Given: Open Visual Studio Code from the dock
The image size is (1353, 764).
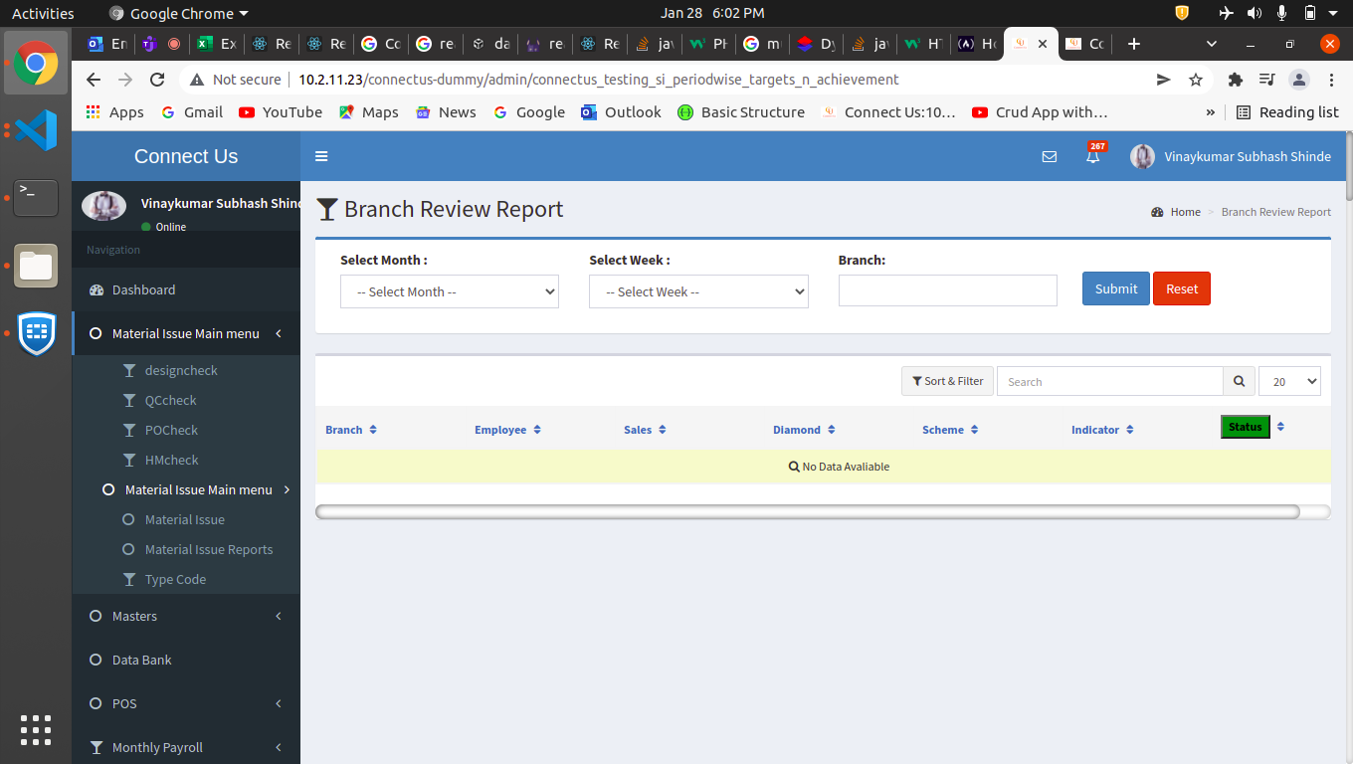Looking at the screenshot, I should point(36,129).
